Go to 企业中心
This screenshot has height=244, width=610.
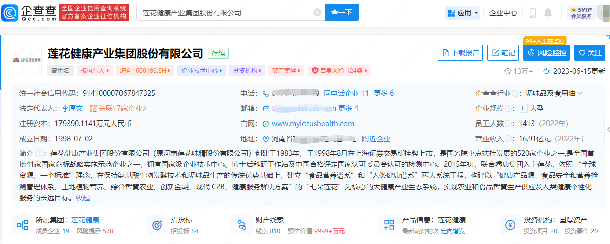pyautogui.click(x=503, y=13)
